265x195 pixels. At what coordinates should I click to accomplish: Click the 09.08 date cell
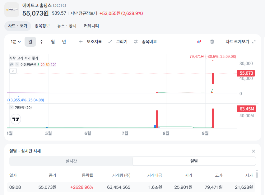pos(15,187)
